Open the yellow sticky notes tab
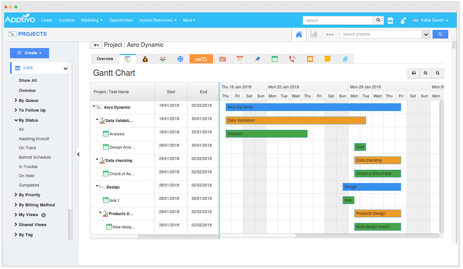The height and width of the screenshot is (269, 463). [327, 59]
